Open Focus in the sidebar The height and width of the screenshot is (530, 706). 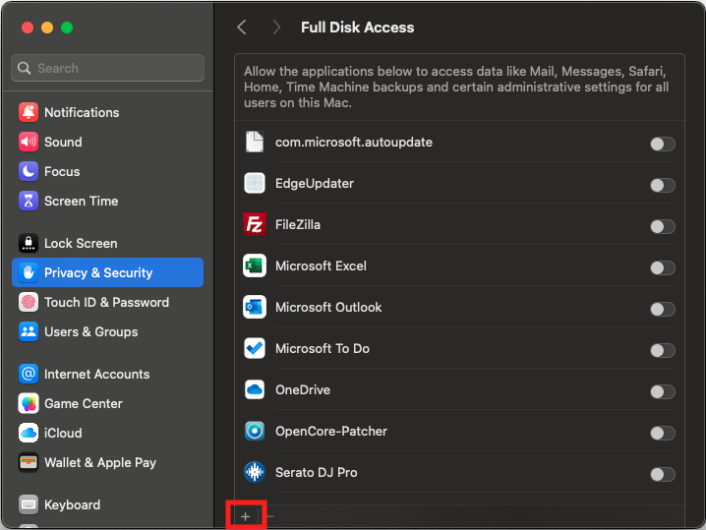tap(107, 171)
